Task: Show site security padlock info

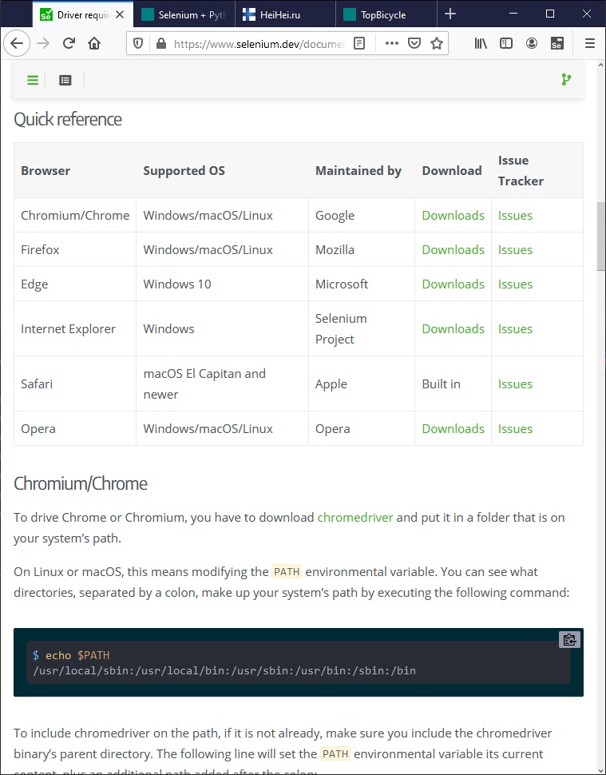Action: click(161, 43)
